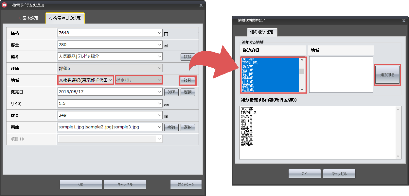This screenshot has height=196, width=409.
Task: Click the 複数 button in the 地域 row
Action: click(x=187, y=80)
